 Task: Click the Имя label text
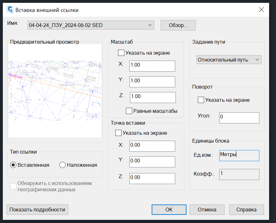pyautogui.click(x=13, y=23)
